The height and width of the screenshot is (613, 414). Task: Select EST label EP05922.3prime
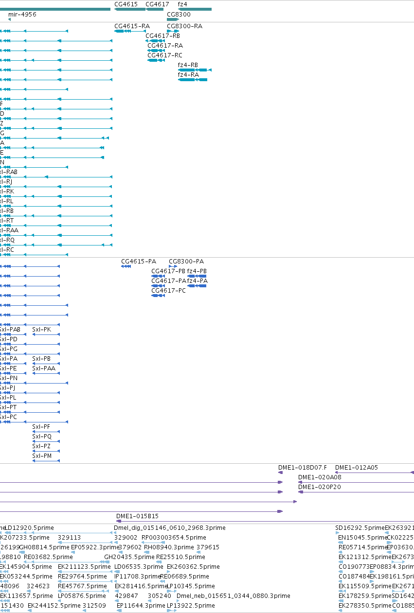tap(95, 547)
